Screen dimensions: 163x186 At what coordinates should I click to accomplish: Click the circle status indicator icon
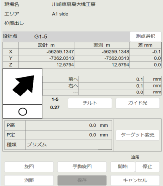click(x=23, y=112)
